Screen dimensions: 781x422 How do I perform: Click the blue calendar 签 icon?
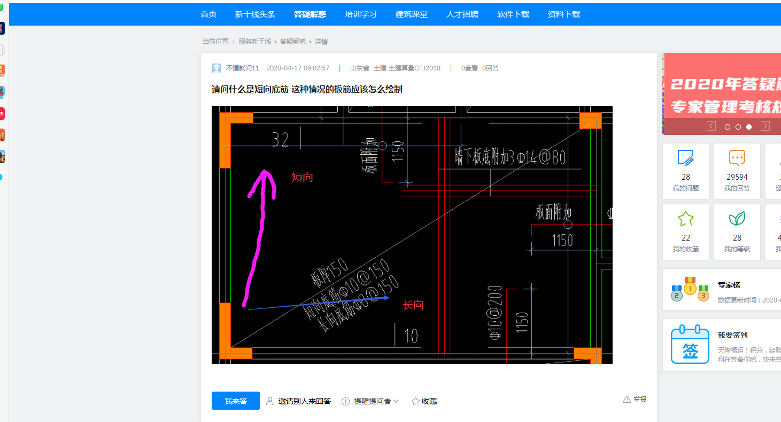pyautogui.click(x=690, y=345)
